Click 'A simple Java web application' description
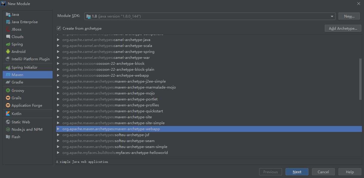 click(82, 162)
